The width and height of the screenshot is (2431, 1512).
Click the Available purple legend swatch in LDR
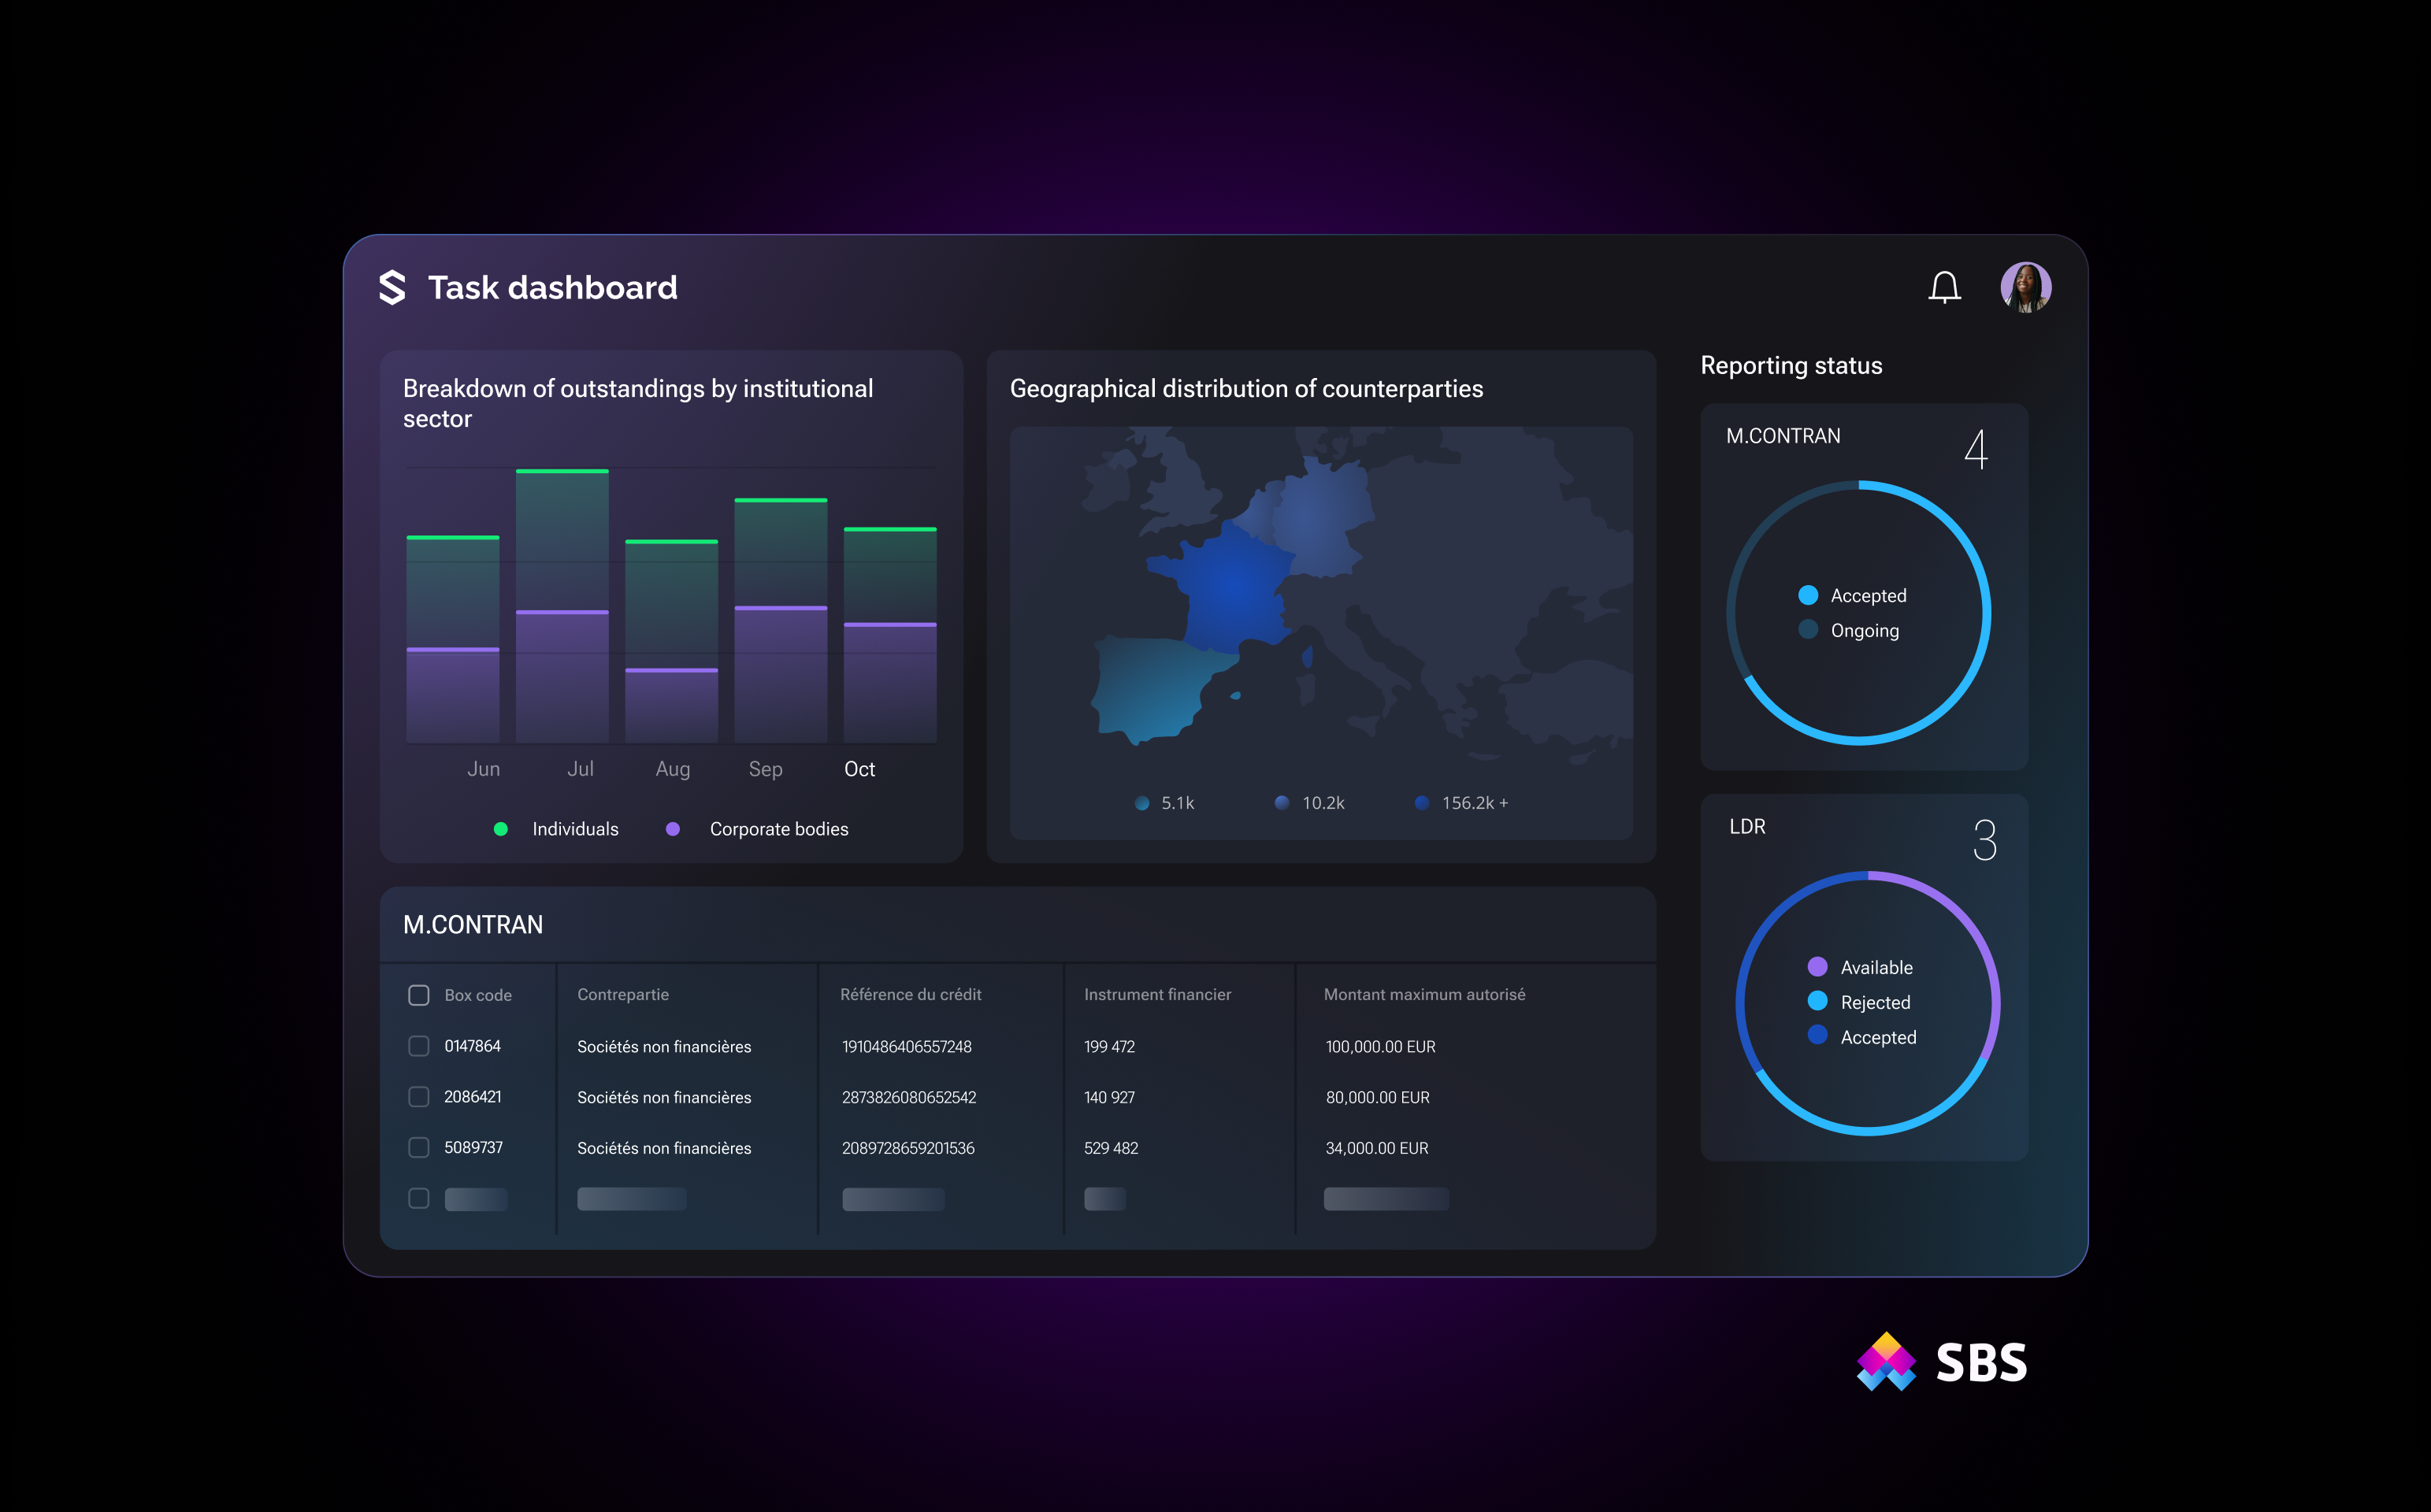pyautogui.click(x=1818, y=967)
